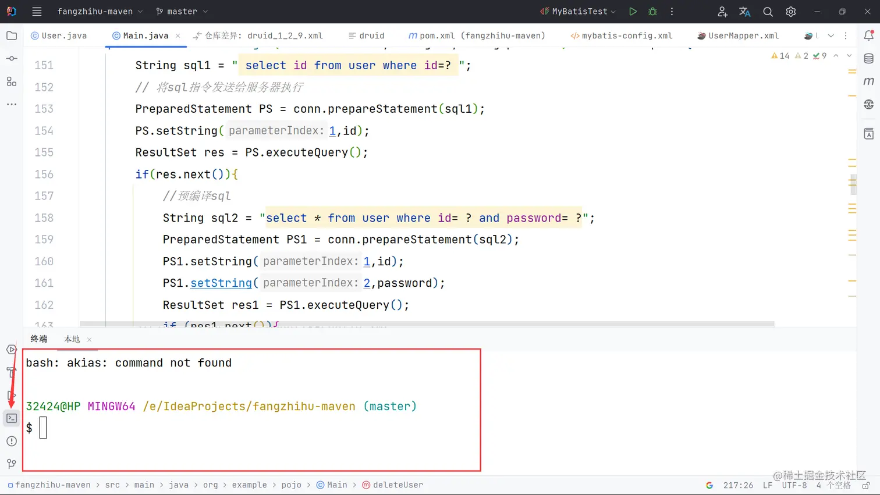
Task: Open the Maven tool window
Action: (x=868, y=81)
